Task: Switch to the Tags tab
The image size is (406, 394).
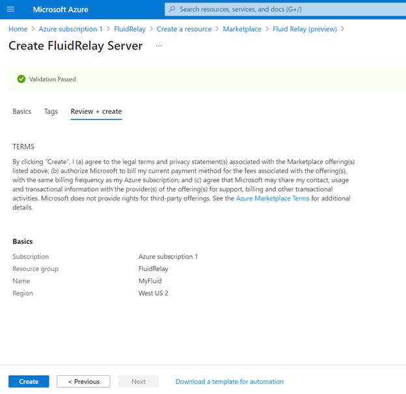Action: pyautogui.click(x=51, y=111)
